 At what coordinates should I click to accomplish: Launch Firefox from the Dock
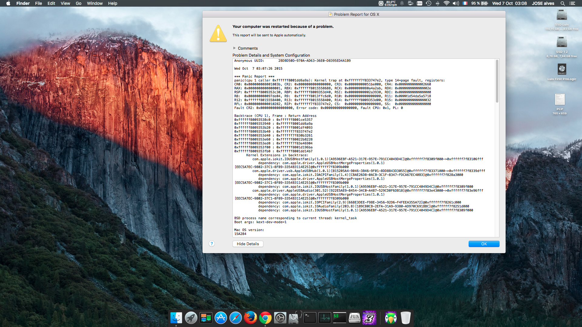click(250, 318)
